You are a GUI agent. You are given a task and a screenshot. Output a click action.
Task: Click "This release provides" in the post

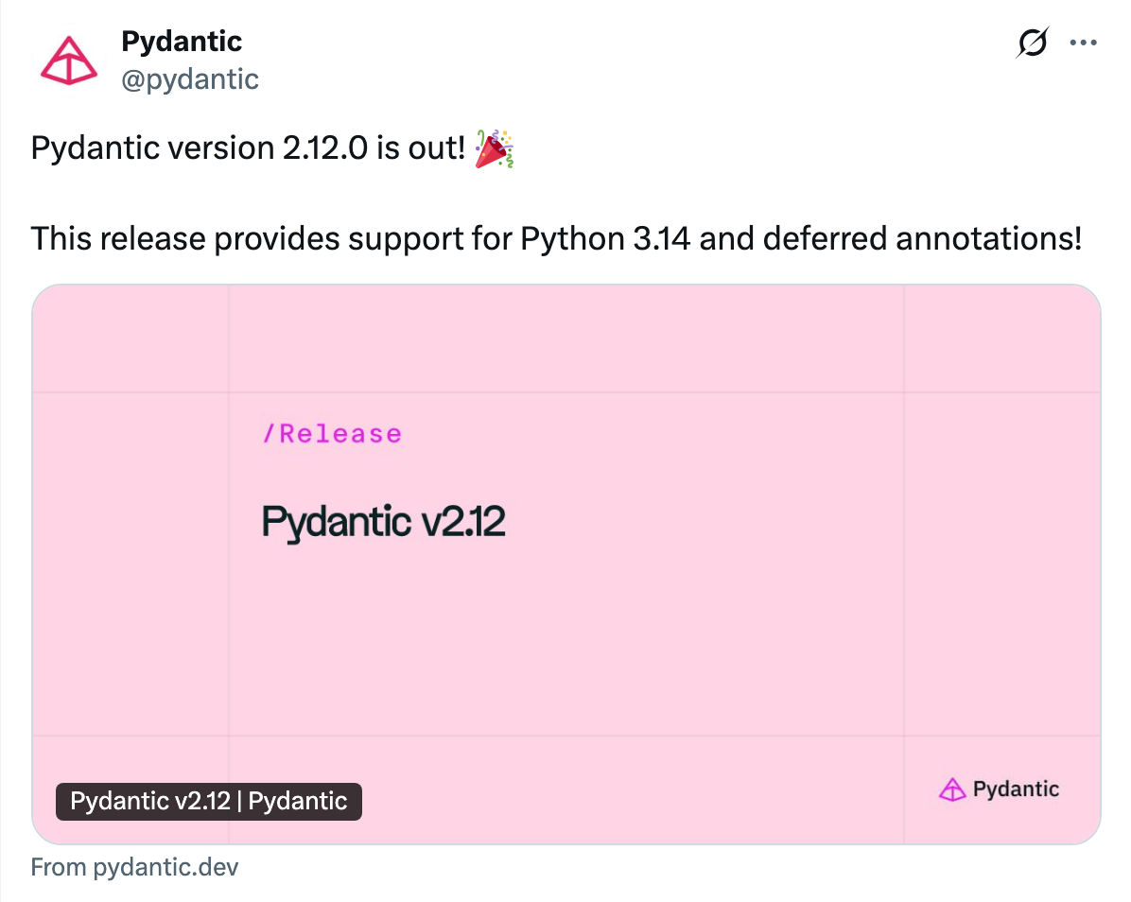pyautogui.click(x=185, y=238)
